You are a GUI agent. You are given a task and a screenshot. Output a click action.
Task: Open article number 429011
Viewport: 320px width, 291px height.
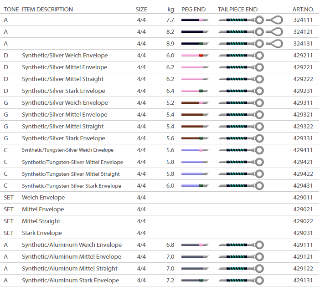coord(303,198)
